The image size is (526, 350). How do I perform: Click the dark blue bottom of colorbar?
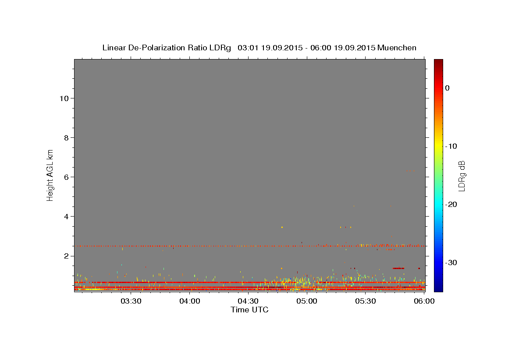coord(438,289)
